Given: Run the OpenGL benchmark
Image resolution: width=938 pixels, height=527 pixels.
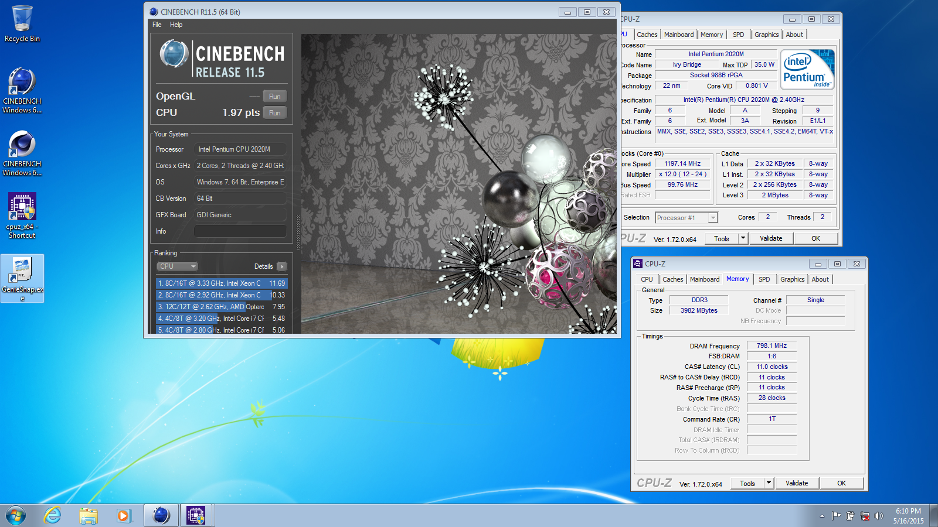Looking at the screenshot, I should pyautogui.click(x=274, y=97).
